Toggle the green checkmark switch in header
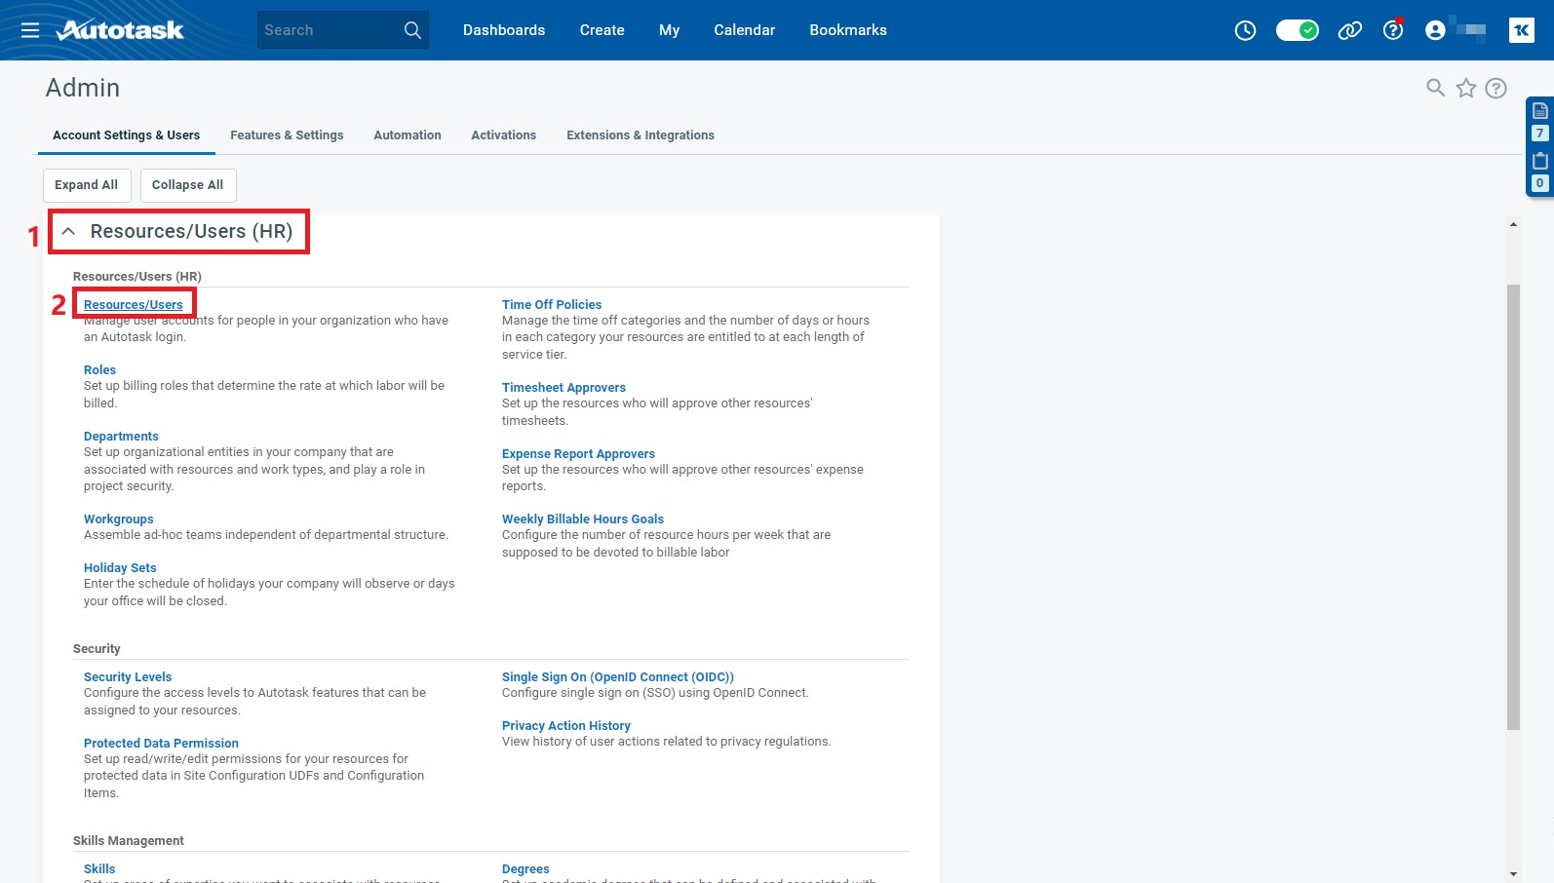 click(x=1297, y=30)
